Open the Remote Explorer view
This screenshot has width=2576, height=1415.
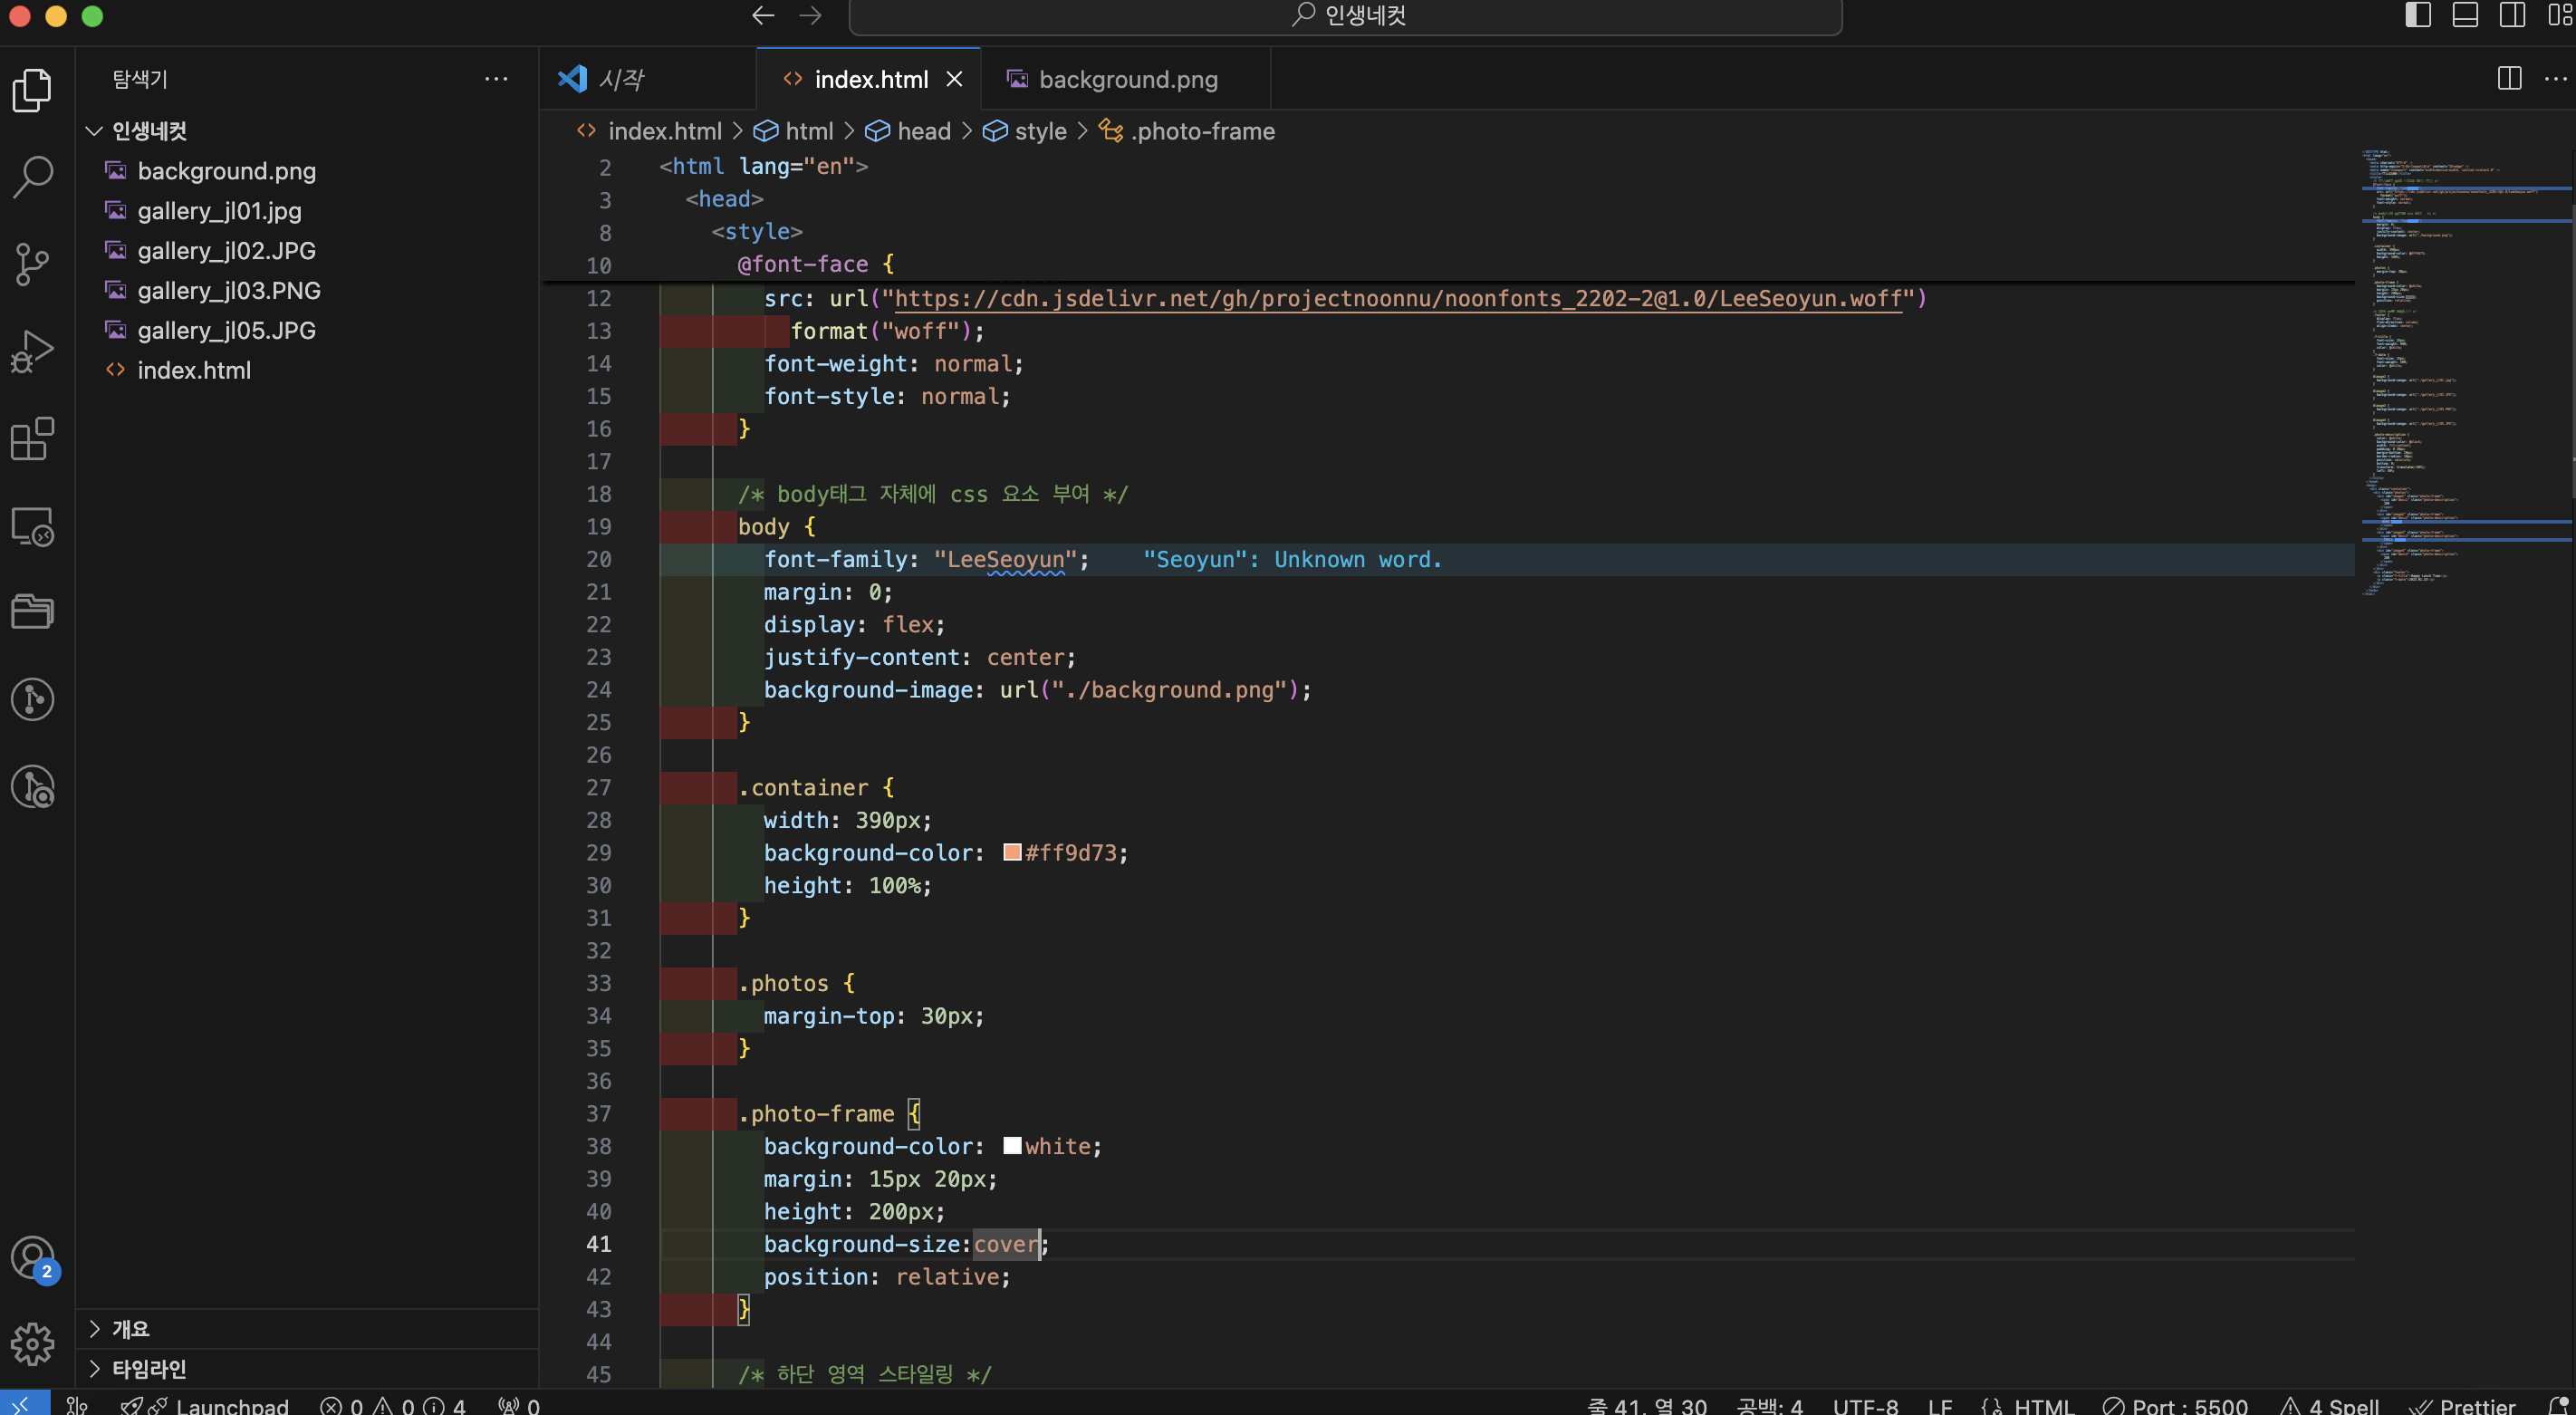(32, 526)
